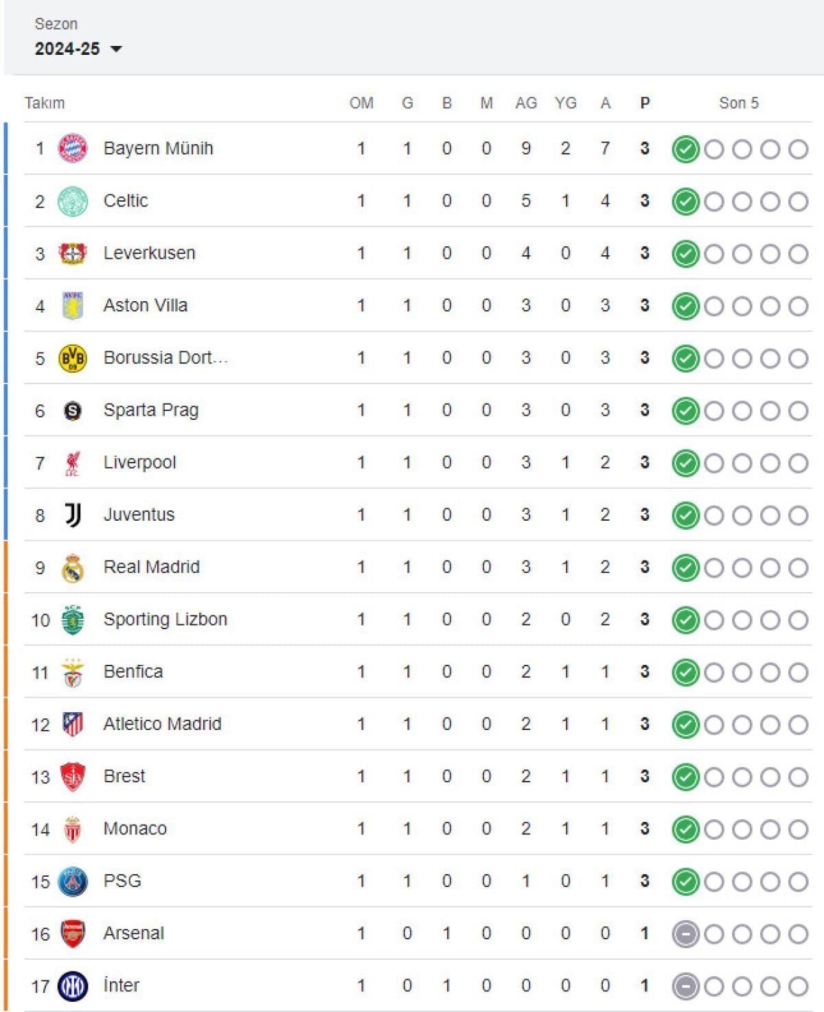Image resolution: width=824 pixels, height=1012 pixels.
Task: Open the 2024-25 season dropdown
Action: (x=78, y=49)
